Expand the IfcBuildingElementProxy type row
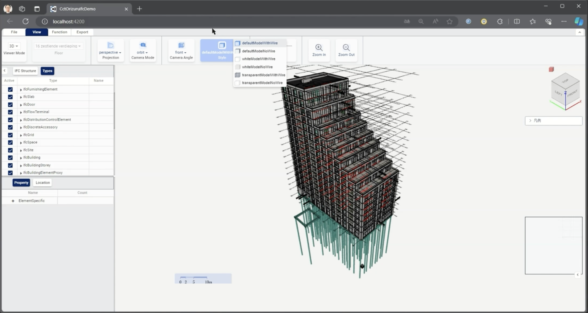 [21, 173]
